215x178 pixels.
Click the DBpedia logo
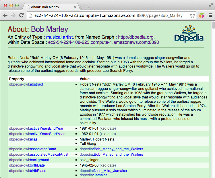click(189, 34)
